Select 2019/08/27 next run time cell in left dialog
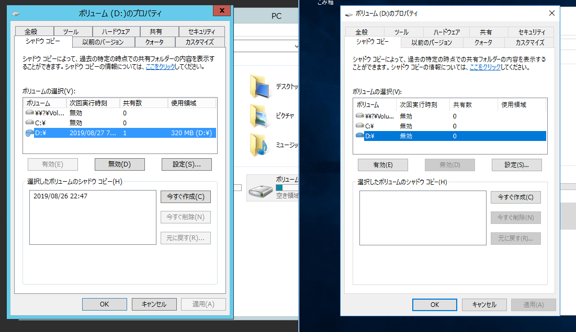Screen dimensions: 576x332 pyautogui.click(x=93, y=133)
